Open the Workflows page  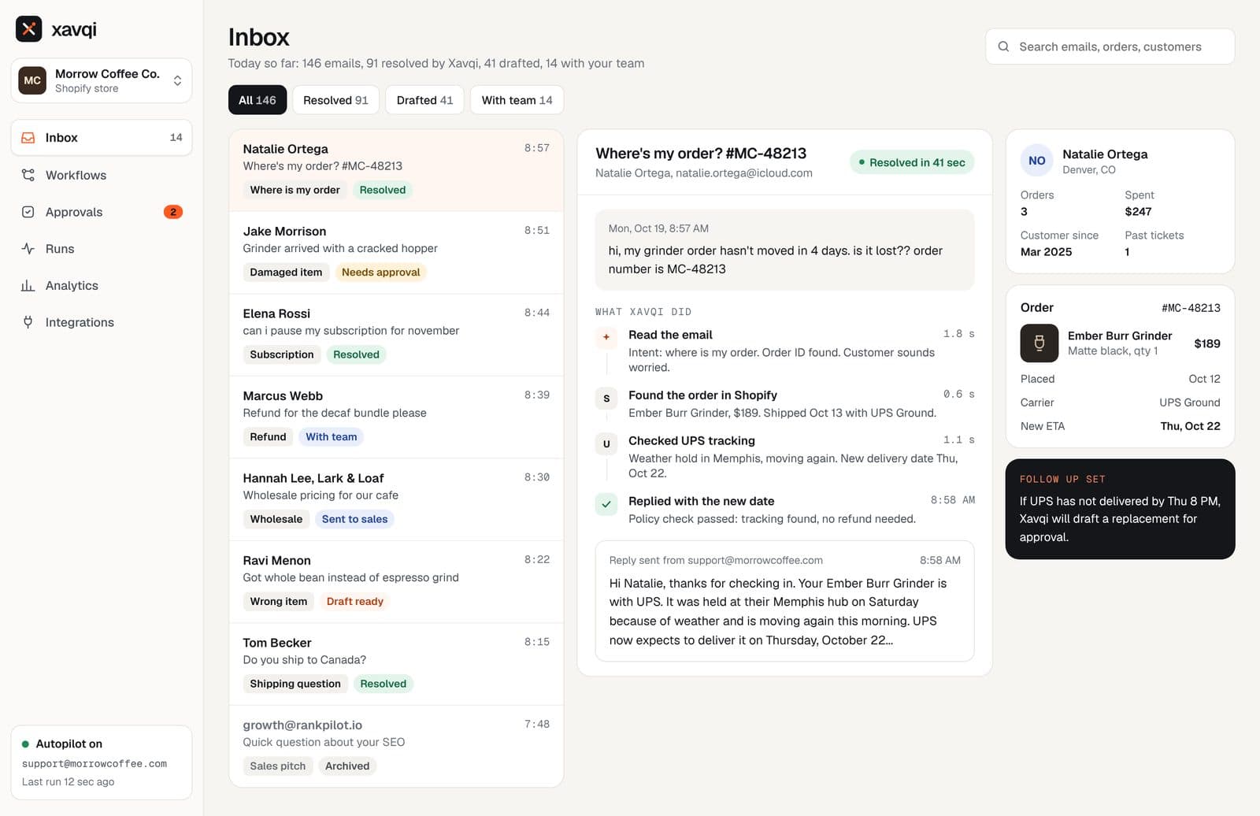pyautogui.click(x=102, y=175)
